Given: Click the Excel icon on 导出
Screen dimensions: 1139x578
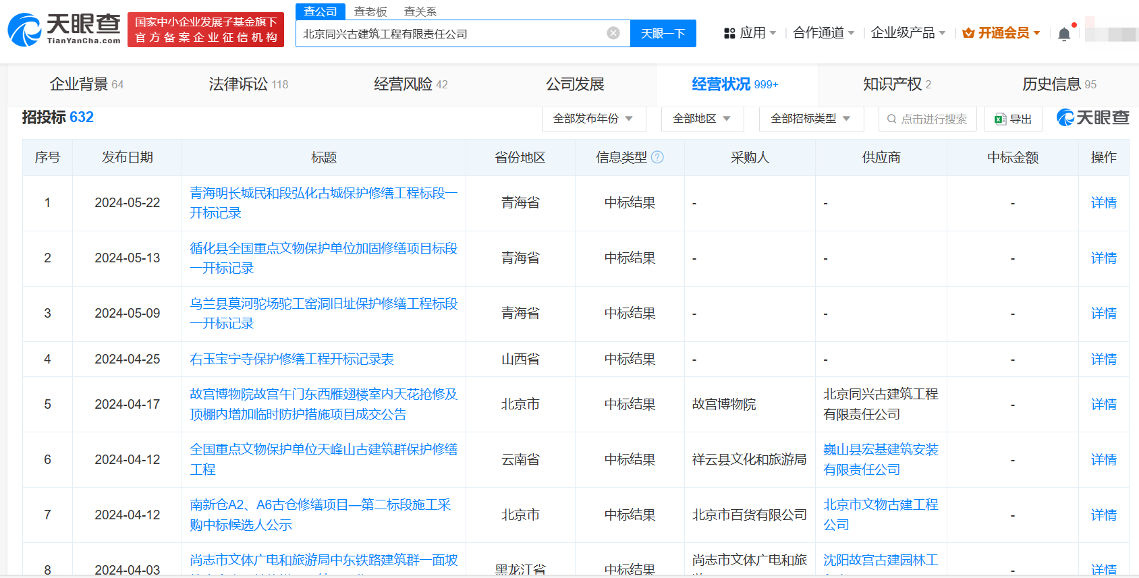Looking at the screenshot, I should (1001, 119).
